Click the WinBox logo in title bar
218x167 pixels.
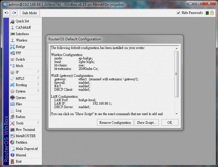pyautogui.click(x=5, y=5)
